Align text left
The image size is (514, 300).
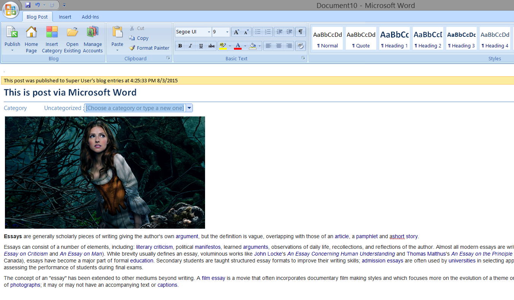[269, 46]
